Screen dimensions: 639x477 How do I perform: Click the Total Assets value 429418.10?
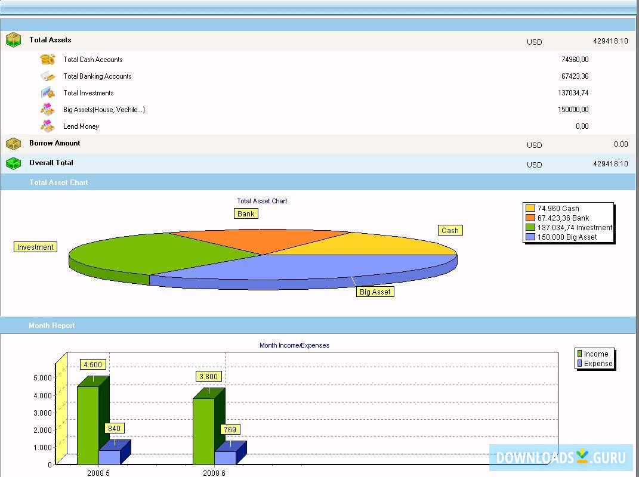tap(610, 41)
